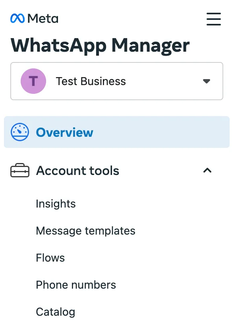Open the Flows section

pyautogui.click(x=50, y=258)
